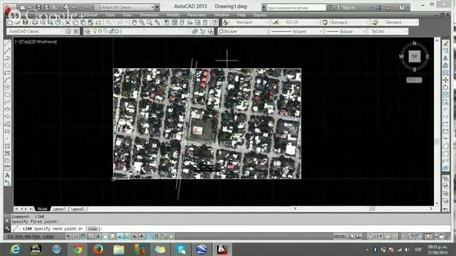Select the Move modify tool
Image resolution: width=456 pixels, height=256 pixels.
point(445,80)
